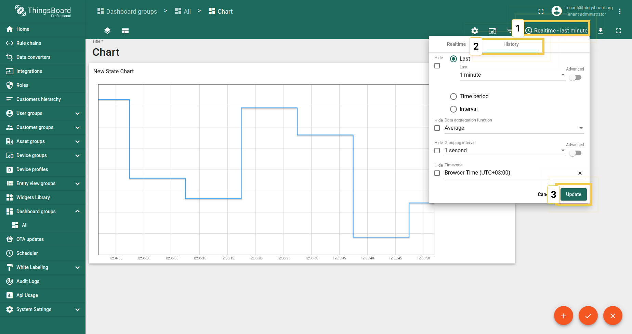This screenshot has height=334, width=632.
Task: Apply changes with orange checkmark button
Action: click(588, 316)
